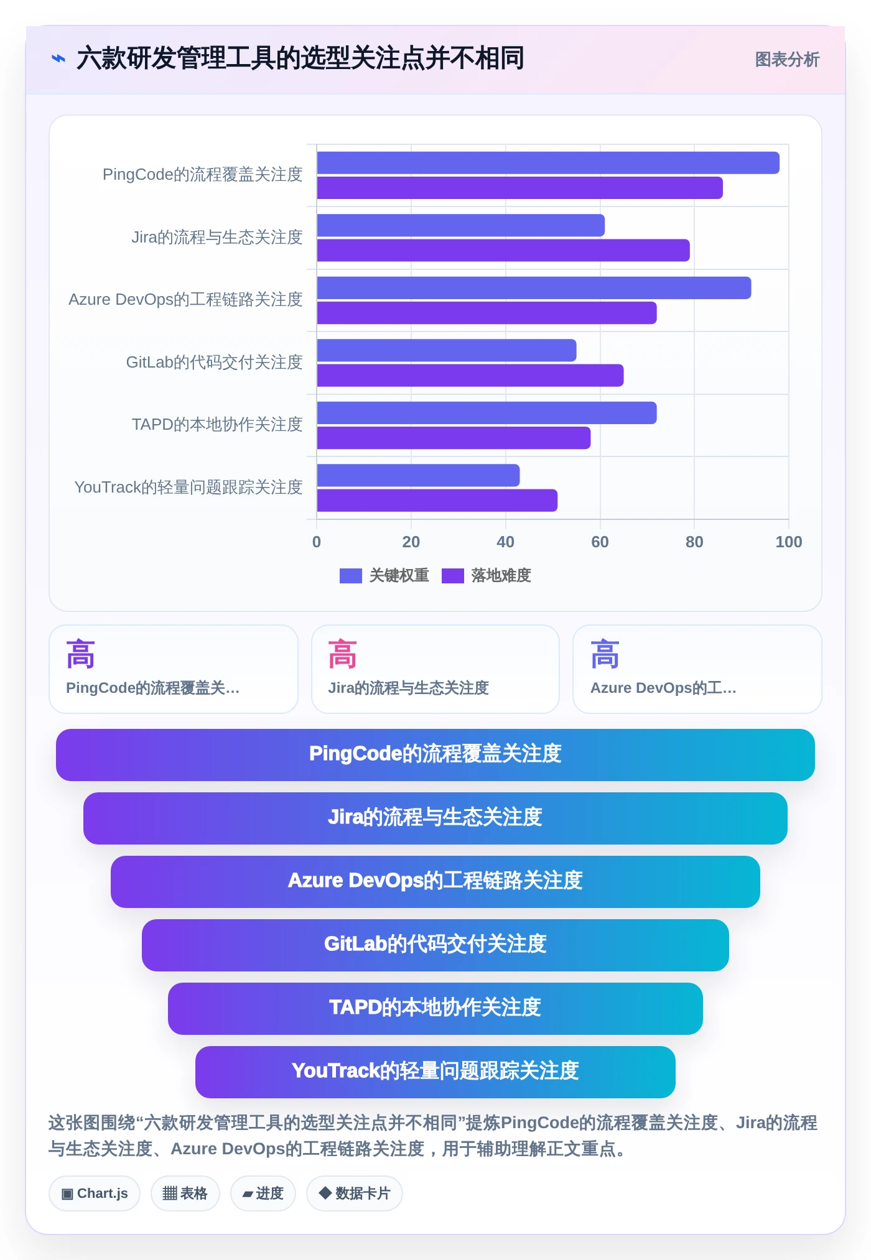Click the 表格 tag chip
Image resolution: width=871 pixels, height=1260 pixels.
coord(185,1193)
